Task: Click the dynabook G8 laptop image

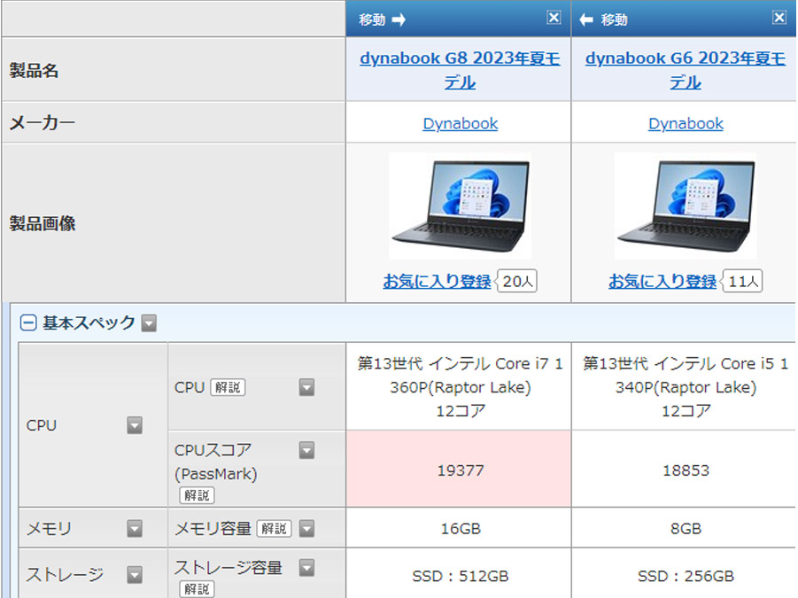Action: [460, 206]
